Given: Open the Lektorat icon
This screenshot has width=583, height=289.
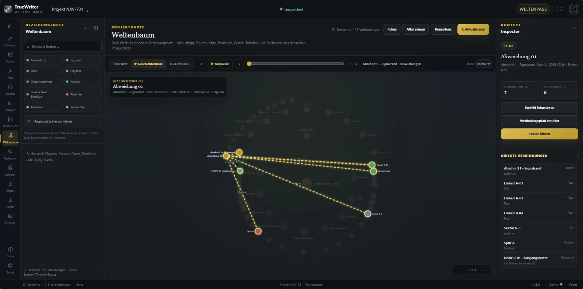Looking at the screenshot, I should 10,168.
